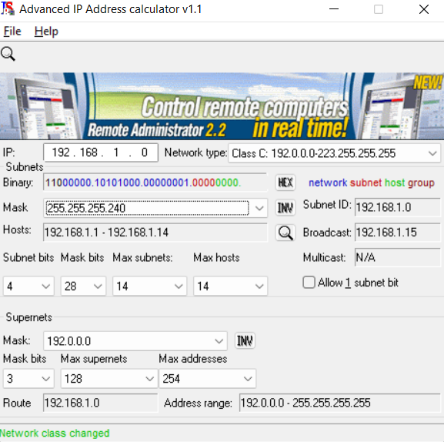This screenshot has height=442, width=444.
Task: Click the Multicast N/A field
Action: pyautogui.click(x=398, y=257)
